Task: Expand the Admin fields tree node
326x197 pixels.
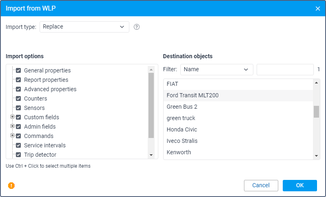Action: (x=12, y=127)
